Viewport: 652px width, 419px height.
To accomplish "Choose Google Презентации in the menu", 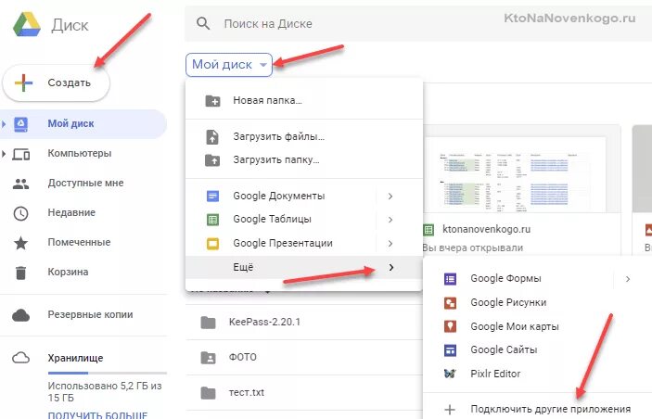I will click(x=304, y=243).
